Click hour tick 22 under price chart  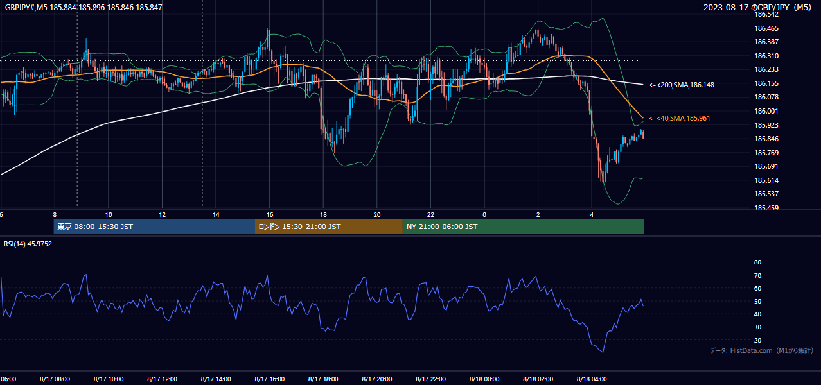[430, 214]
